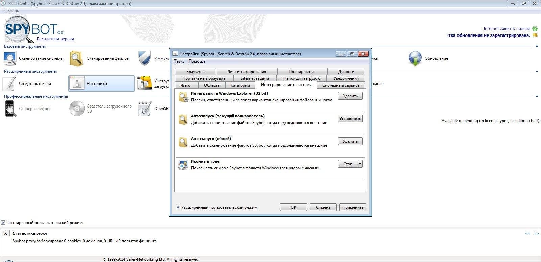Click Удалить for Windows Explorer integration

(350, 96)
